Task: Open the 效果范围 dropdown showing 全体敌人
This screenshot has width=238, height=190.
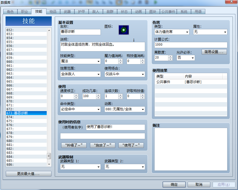Action: point(80,74)
